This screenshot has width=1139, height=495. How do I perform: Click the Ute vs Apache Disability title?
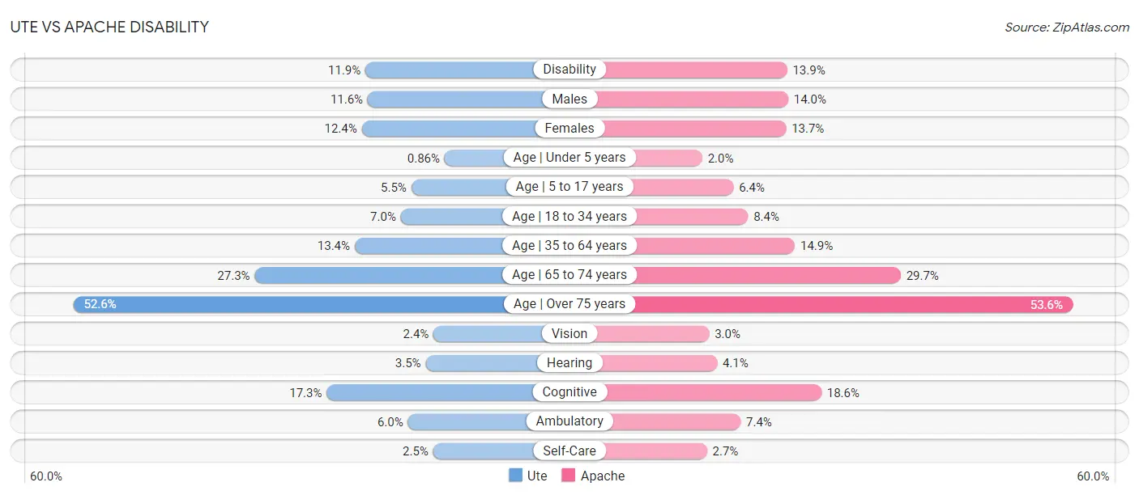[x=109, y=27]
